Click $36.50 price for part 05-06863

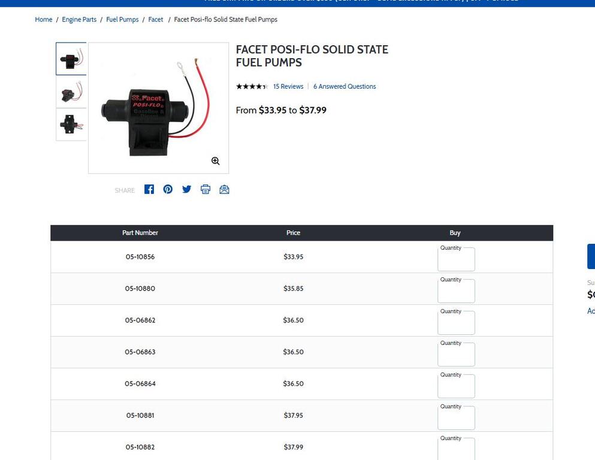(x=294, y=352)
